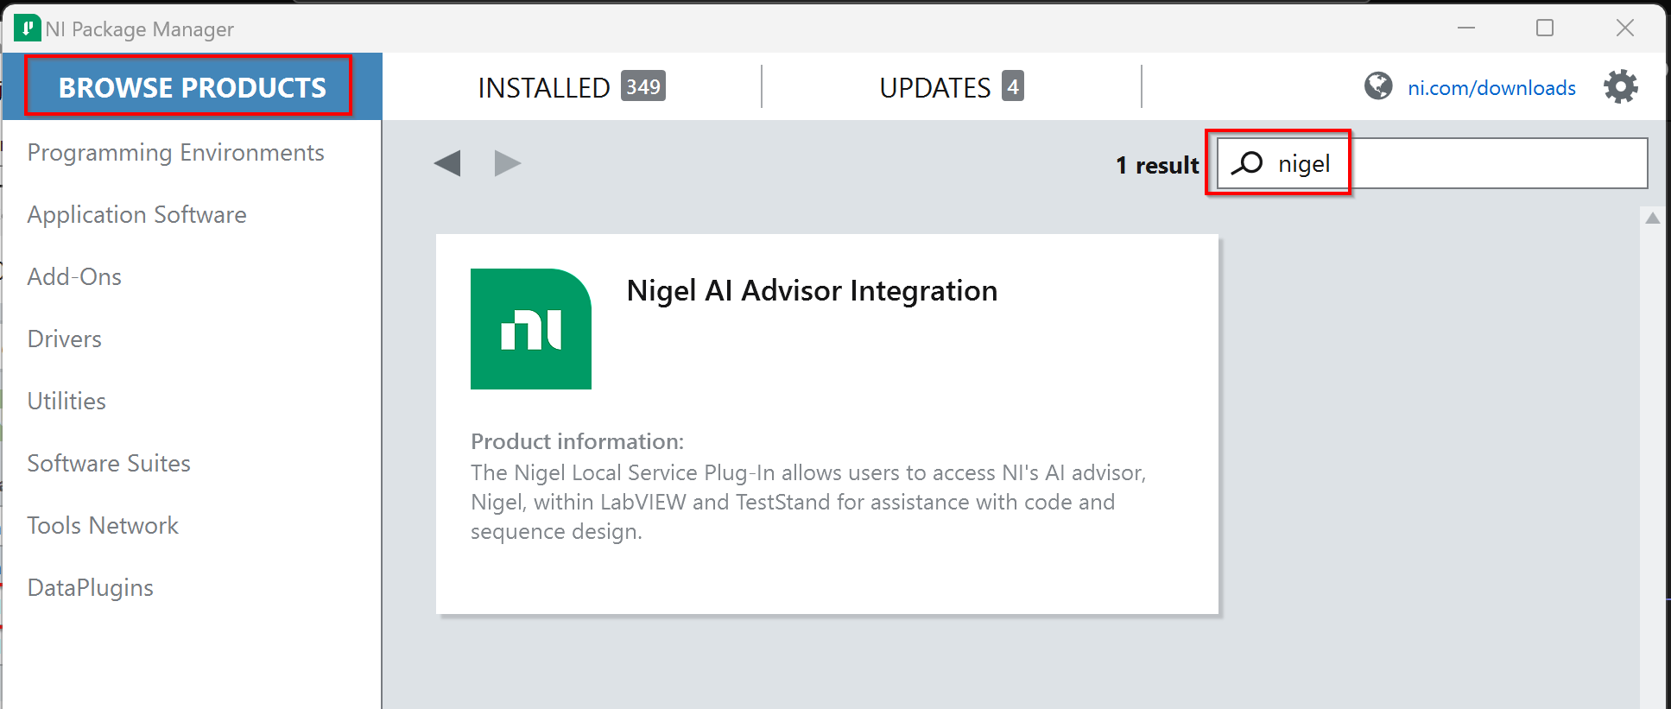
Task: Select the Application Software category
Action: pyautogui.click(x=136, y=215)
